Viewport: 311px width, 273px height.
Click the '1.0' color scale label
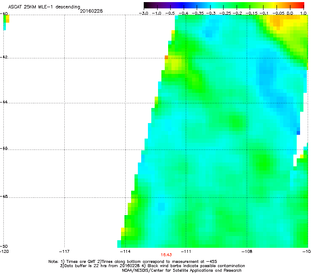point(303,13)
